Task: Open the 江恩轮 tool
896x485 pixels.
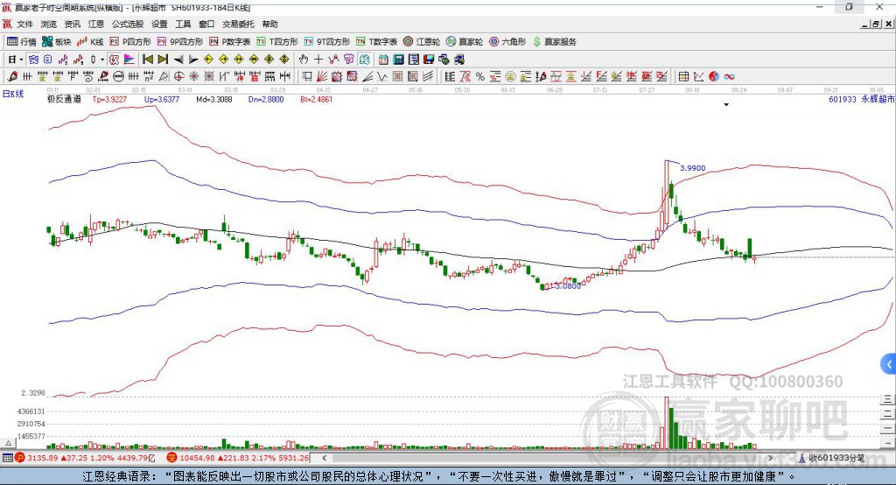Action: tap(422, 42)
